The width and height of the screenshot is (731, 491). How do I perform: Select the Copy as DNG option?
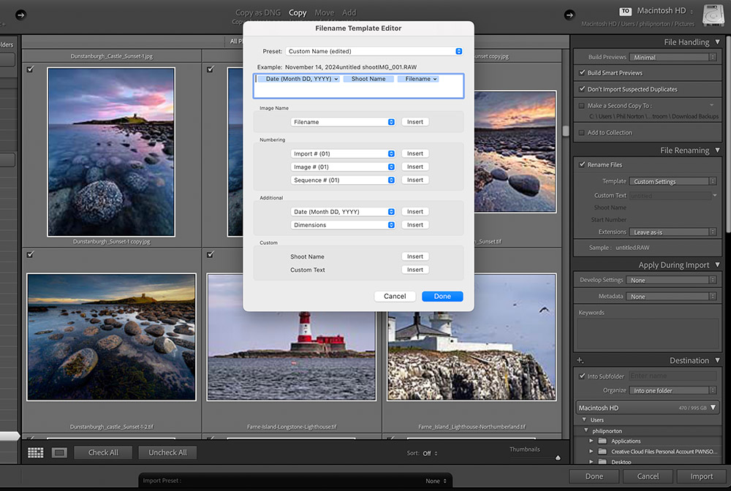point(259,12)
